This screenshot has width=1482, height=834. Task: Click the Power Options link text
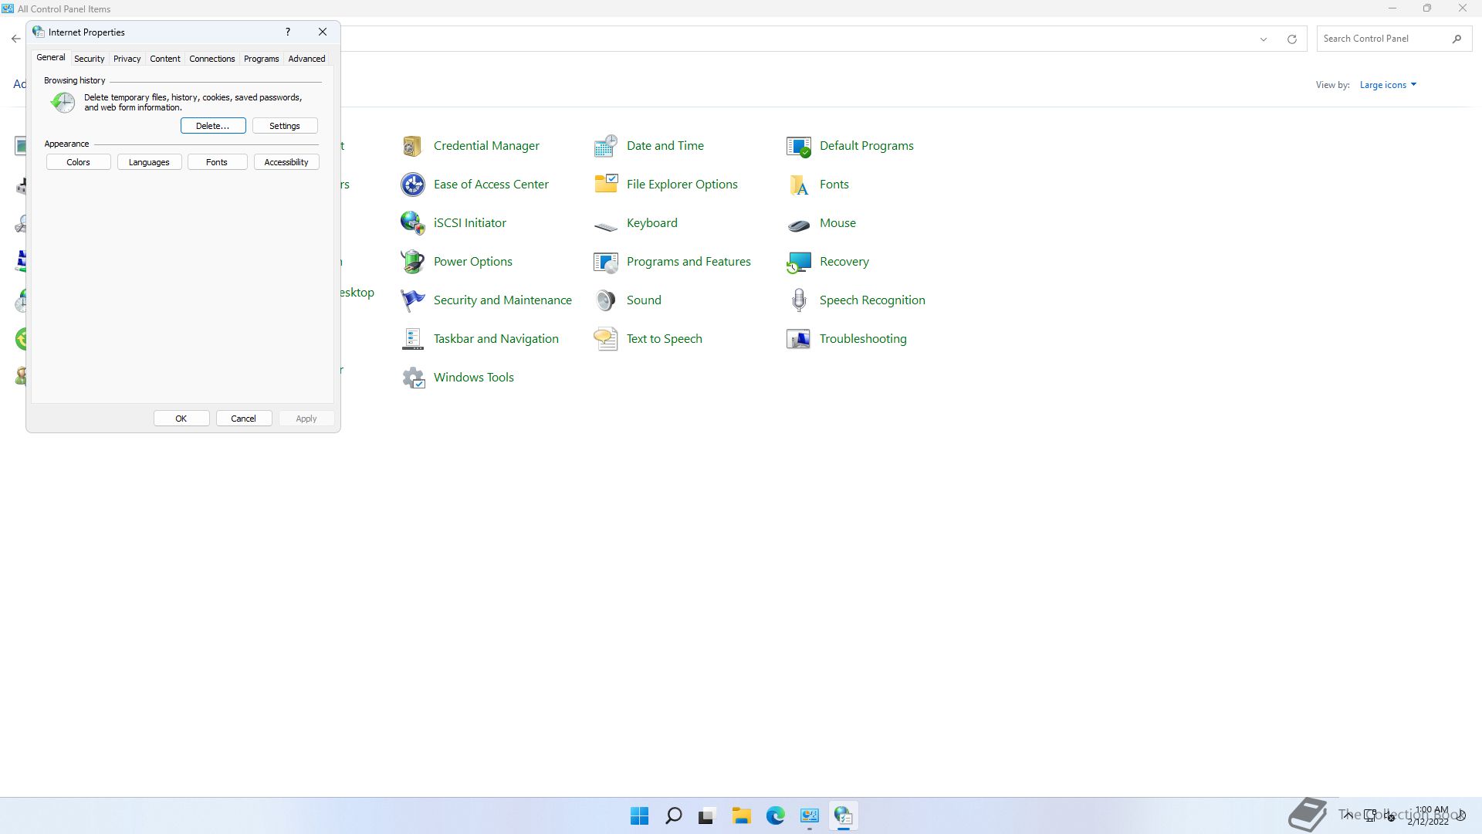point(473,262)
